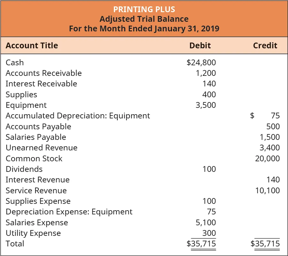Click the Cash account row label

pyautogui.click(x=15, y=62)
